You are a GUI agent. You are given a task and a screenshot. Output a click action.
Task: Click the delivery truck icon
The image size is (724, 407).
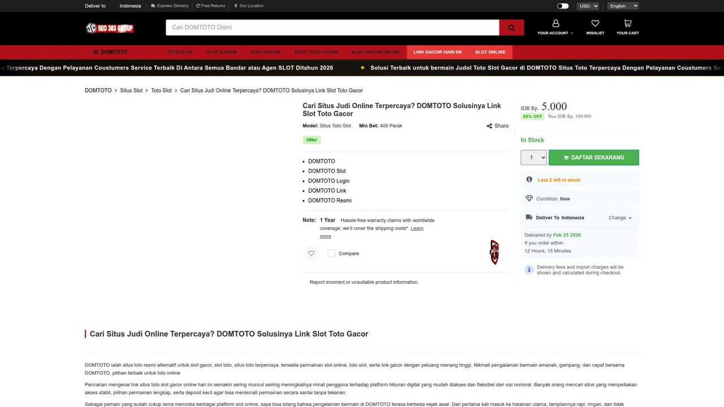coord(529,218)
